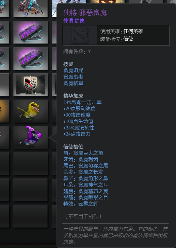Click the 神话 信使 rarity label
Viewport: 176px width, 248px height.
(x=74, y=20)
